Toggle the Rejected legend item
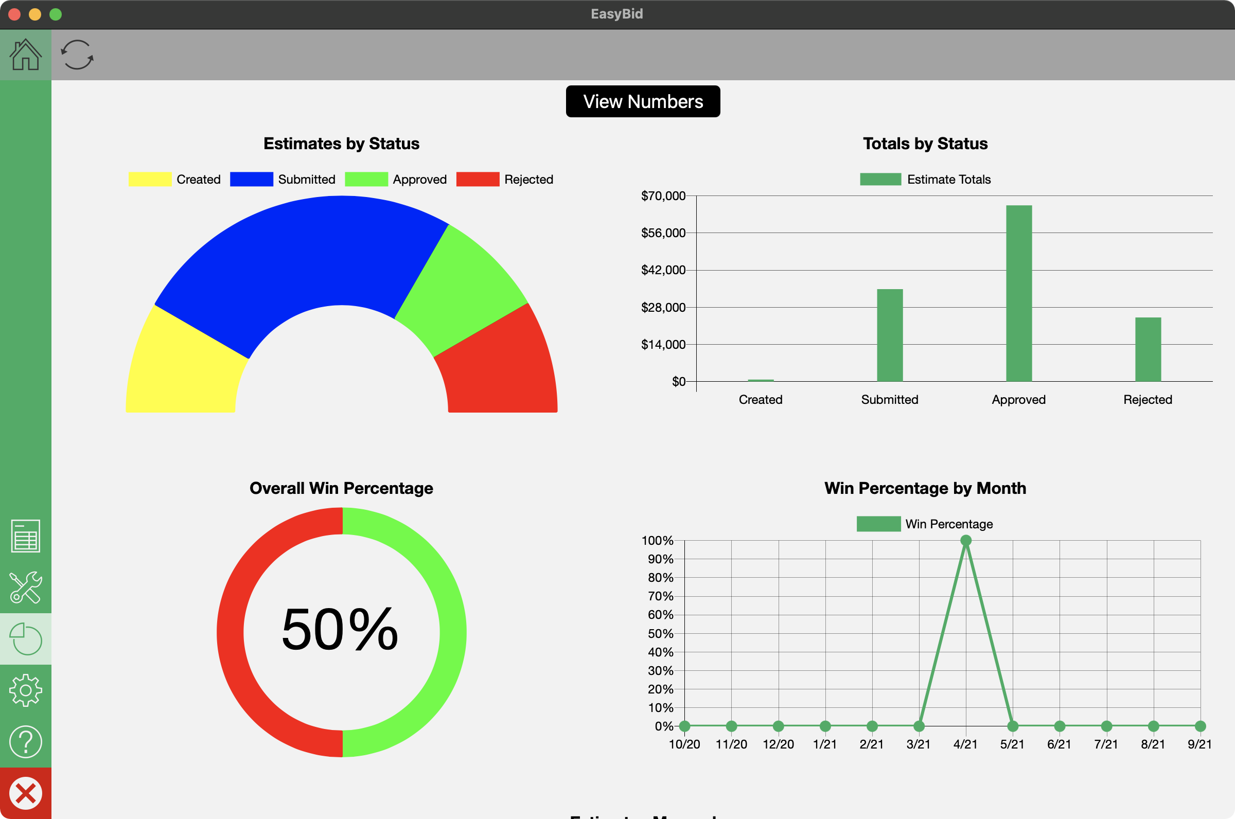This screenshot has width=1235, height=819. tap(528, 179)
